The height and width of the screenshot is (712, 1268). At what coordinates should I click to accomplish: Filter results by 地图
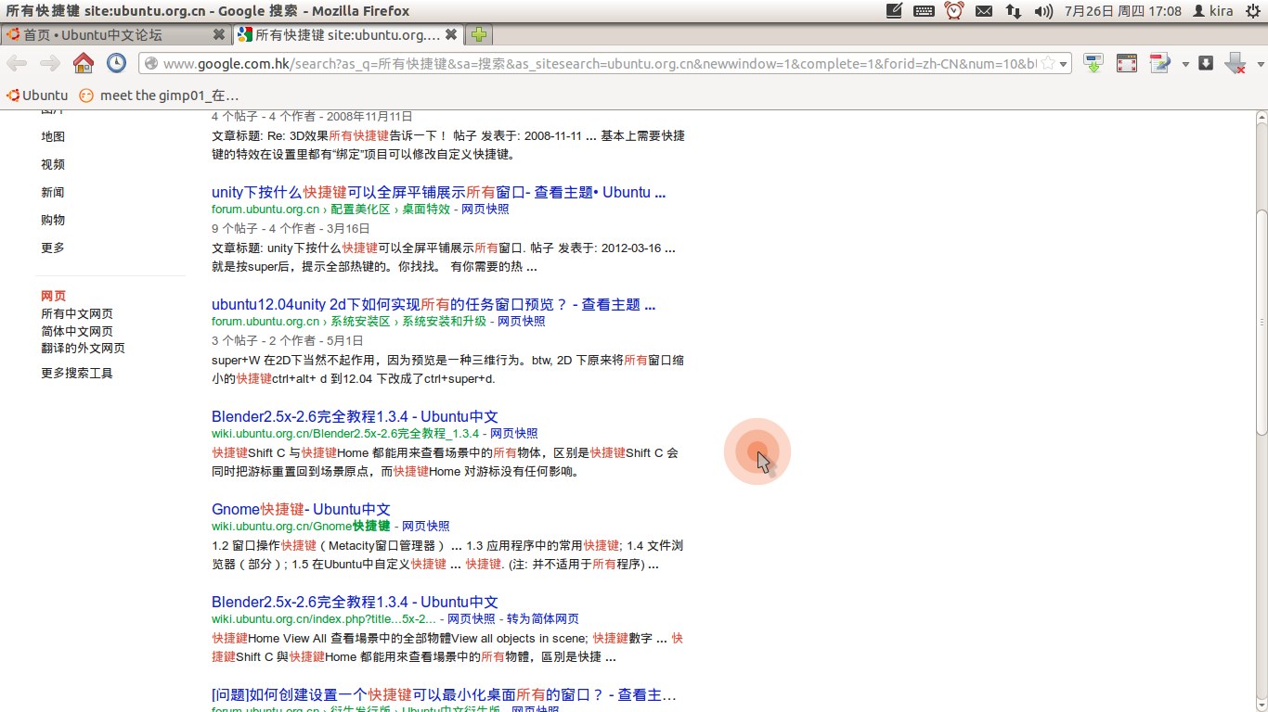pyautogui.click(x=53, y=136)
